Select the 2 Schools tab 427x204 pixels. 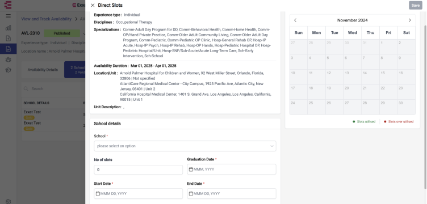pos(75,70)
